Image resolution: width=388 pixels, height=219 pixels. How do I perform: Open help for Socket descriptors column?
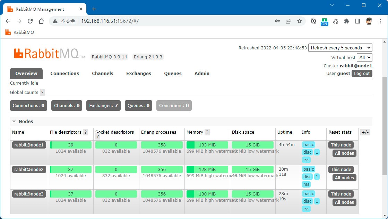point(98,136)
